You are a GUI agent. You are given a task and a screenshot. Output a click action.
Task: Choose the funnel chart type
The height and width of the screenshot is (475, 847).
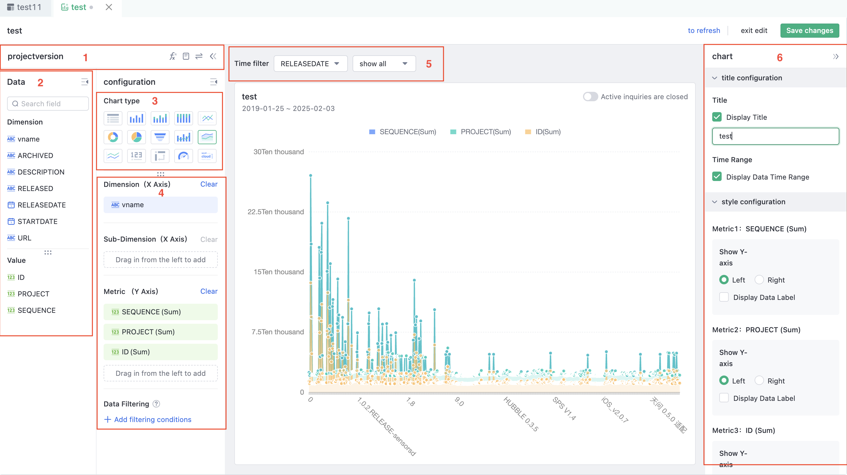(160, 137)
